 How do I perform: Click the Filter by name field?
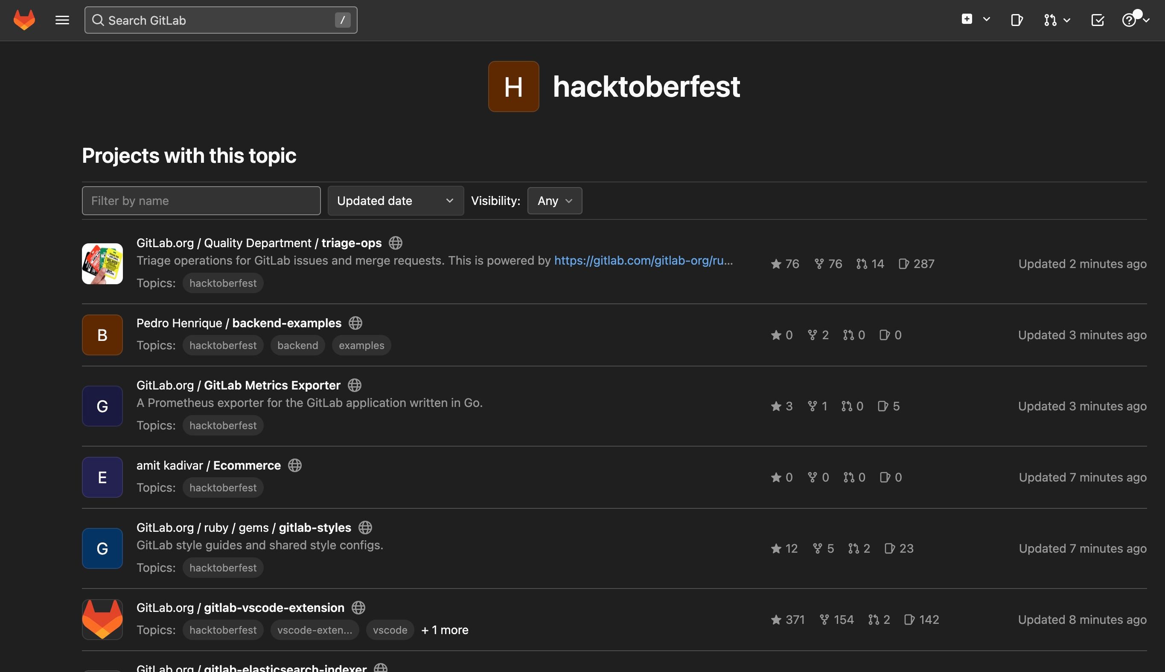click(x=201, y=200)
